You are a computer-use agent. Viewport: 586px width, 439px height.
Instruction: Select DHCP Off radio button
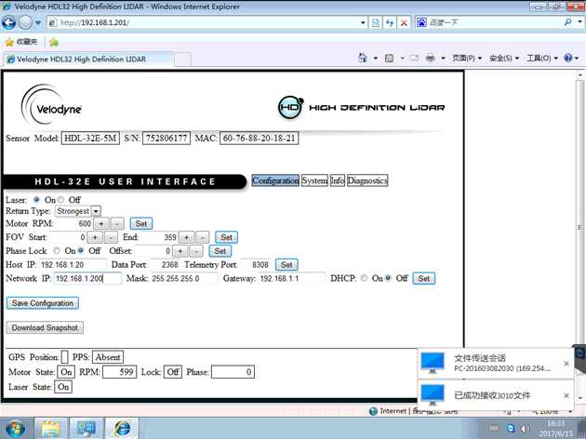click(x=388, y=278)
